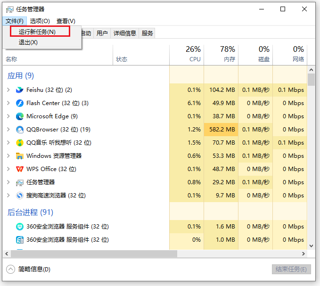The width and height of the screenshot is (320, 286).
Task: Expand the 任务管理器 process group
Action: 8,182
